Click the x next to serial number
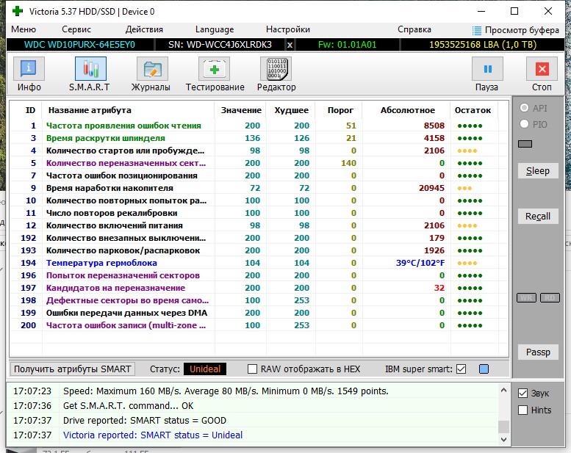This screenshot has width=571, height=453. click(290, 45)
